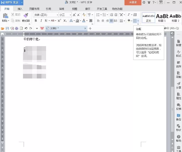This screenshot has height=152, width=182.
Task: Pick the font color A swatch
Action: click(x=84, y=21)
